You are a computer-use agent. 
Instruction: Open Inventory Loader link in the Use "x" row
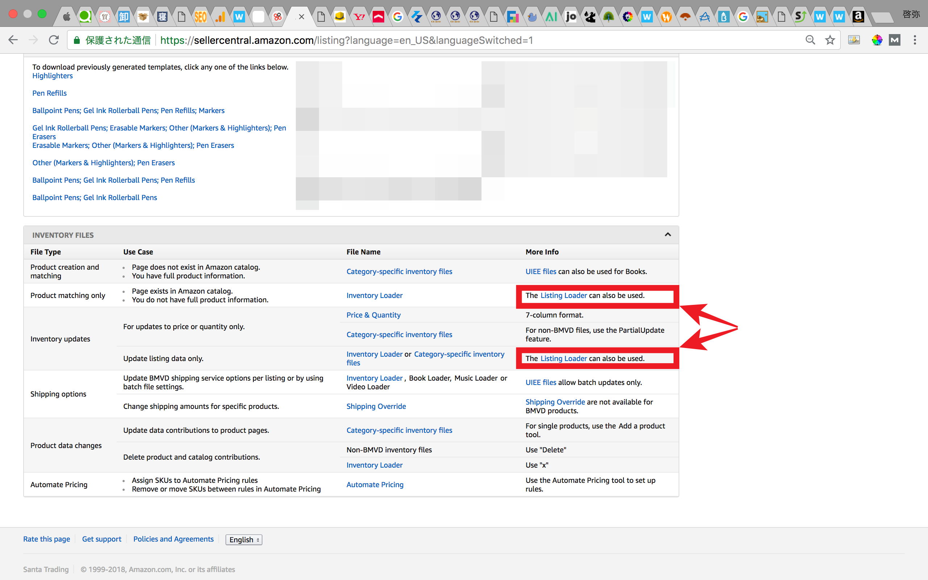pyautogui.click(x=374, y=465)
